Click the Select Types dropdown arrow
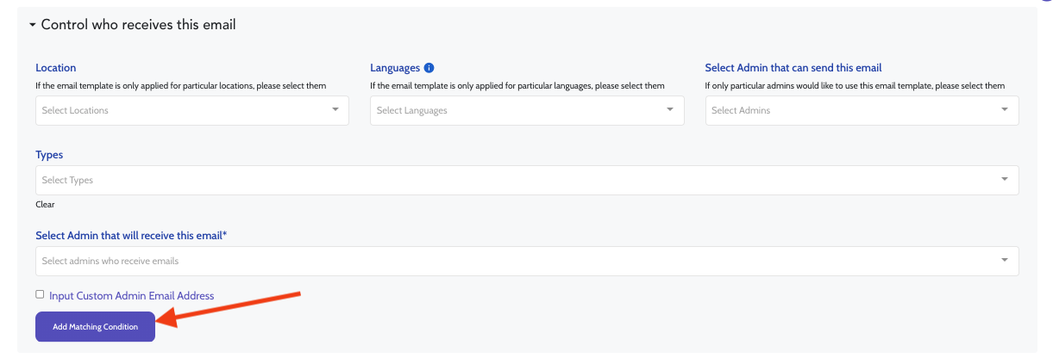This screenshot has width=1053, height=364. coord(1005,179)
